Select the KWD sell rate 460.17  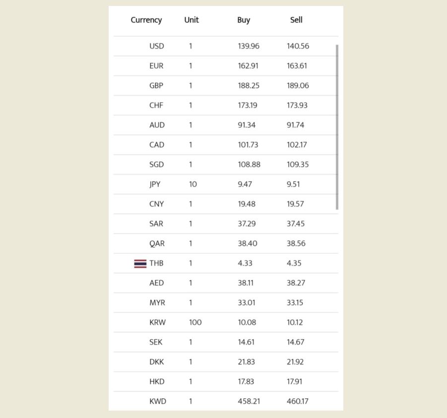point(298,401)
